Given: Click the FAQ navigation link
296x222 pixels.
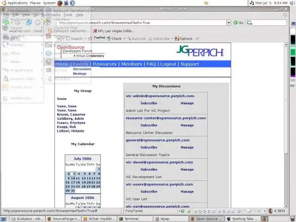Looking at the screenshot, I should [151, 64].
